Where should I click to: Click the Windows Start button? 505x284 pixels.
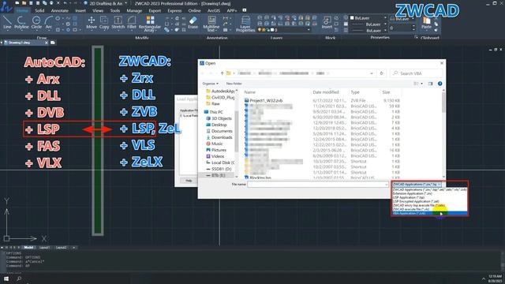(6, 278)
